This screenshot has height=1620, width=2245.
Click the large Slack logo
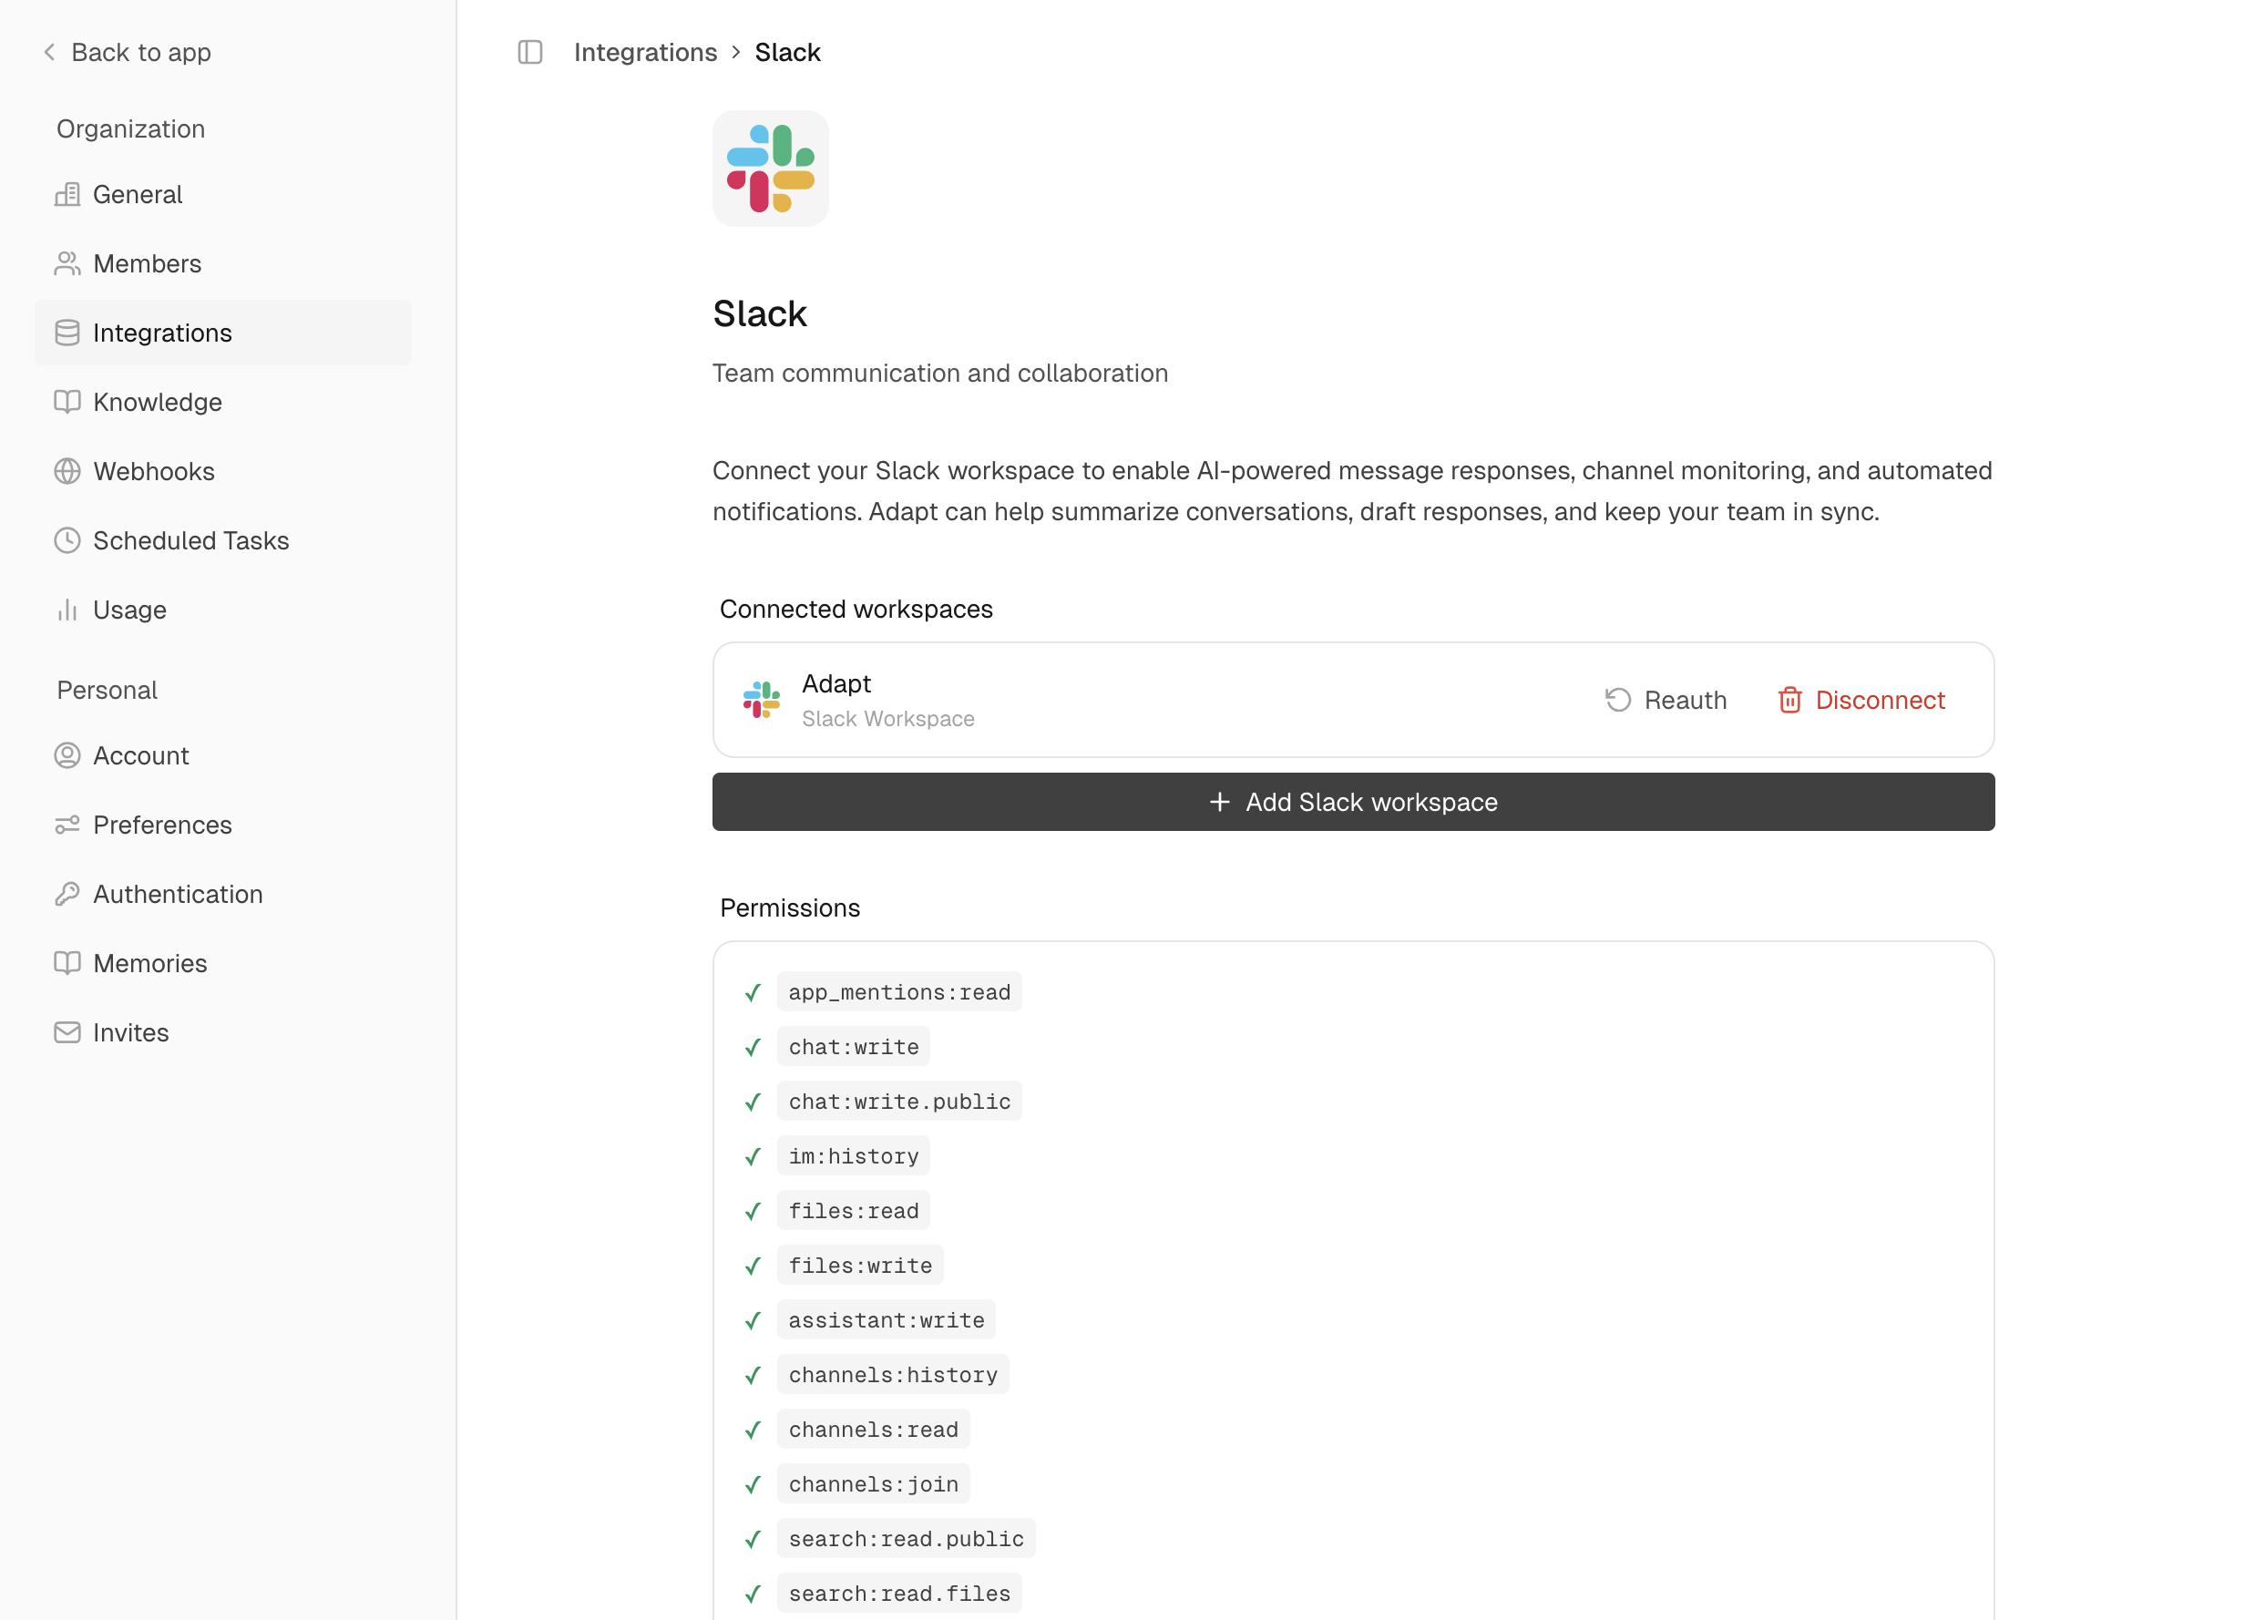(770, 169)
